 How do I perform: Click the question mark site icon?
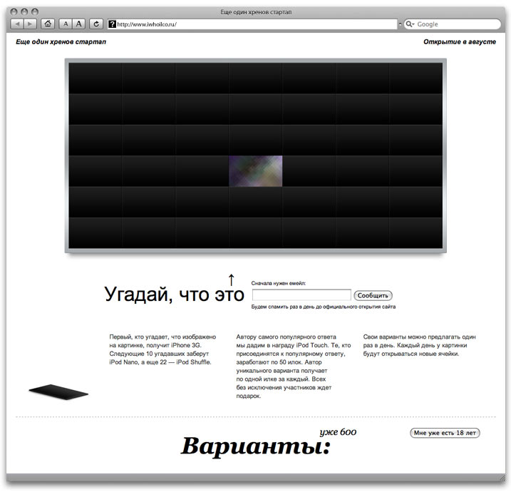click(x=113, y=24)
